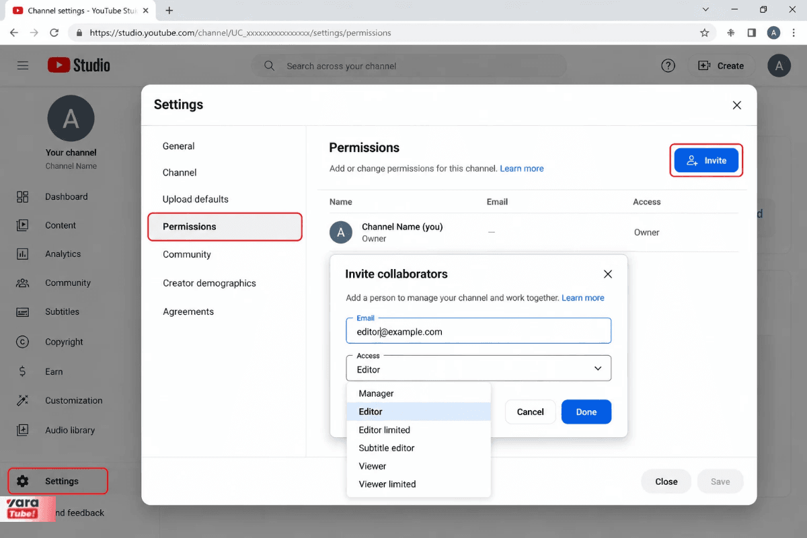
Task: Select Editor in the access list
Action: [x=418, y=412]
